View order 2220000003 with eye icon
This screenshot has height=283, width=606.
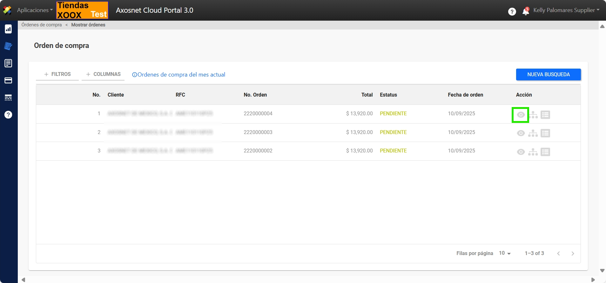click(521, 133)
